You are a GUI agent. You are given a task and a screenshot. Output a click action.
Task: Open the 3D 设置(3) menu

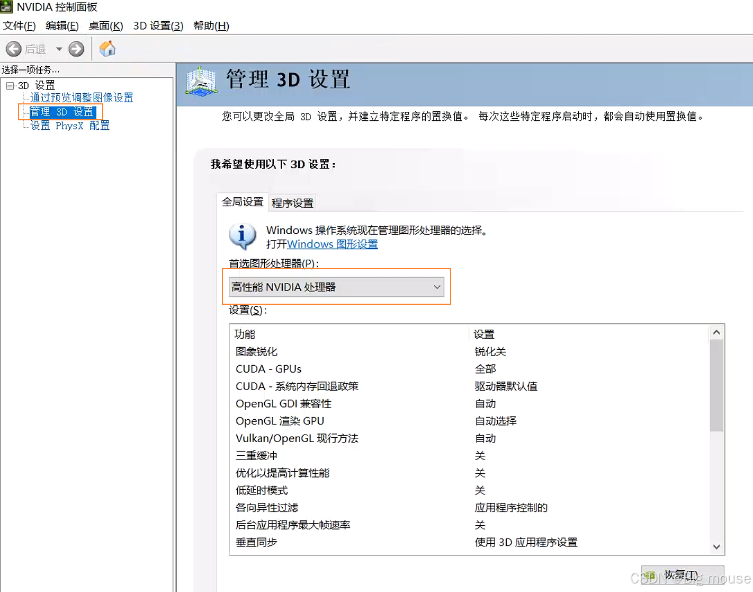(x=158, y=26)
